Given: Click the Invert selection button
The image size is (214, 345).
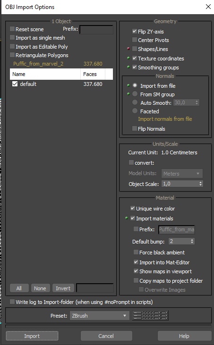Looking at the screenshot, I should 63,288.
